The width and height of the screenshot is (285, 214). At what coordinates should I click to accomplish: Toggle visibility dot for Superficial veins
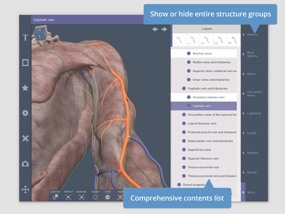point(184,149)
